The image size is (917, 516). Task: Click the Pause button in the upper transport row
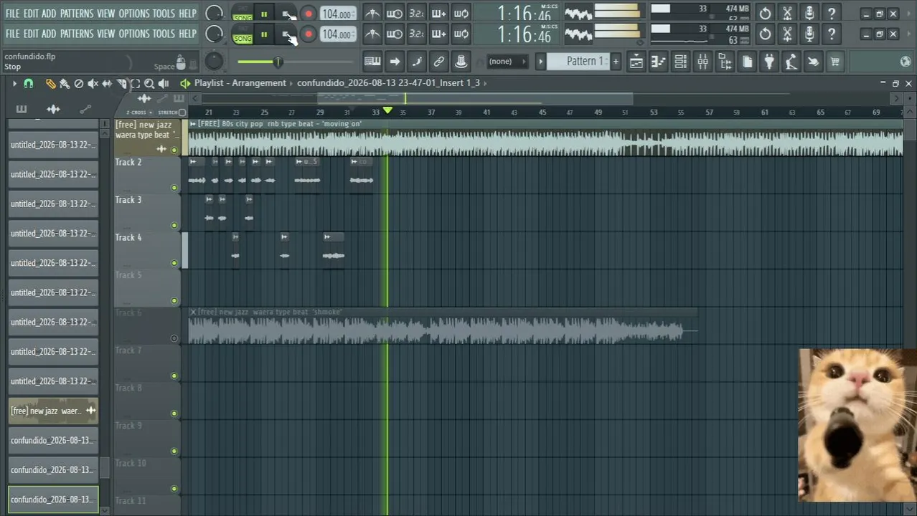tap(263, 14)
